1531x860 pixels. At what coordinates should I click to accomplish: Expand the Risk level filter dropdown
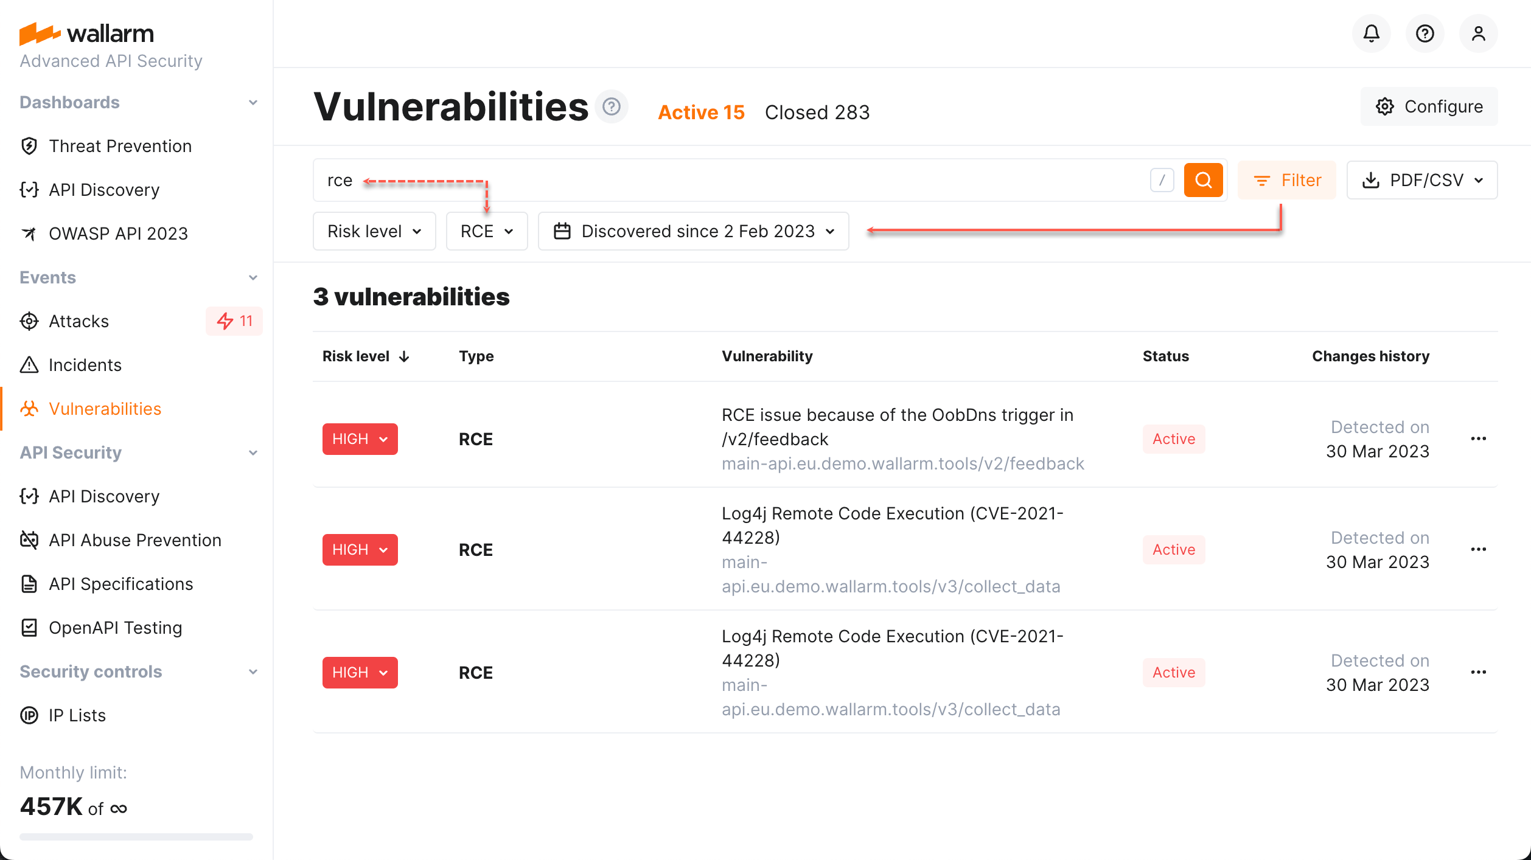374,231
